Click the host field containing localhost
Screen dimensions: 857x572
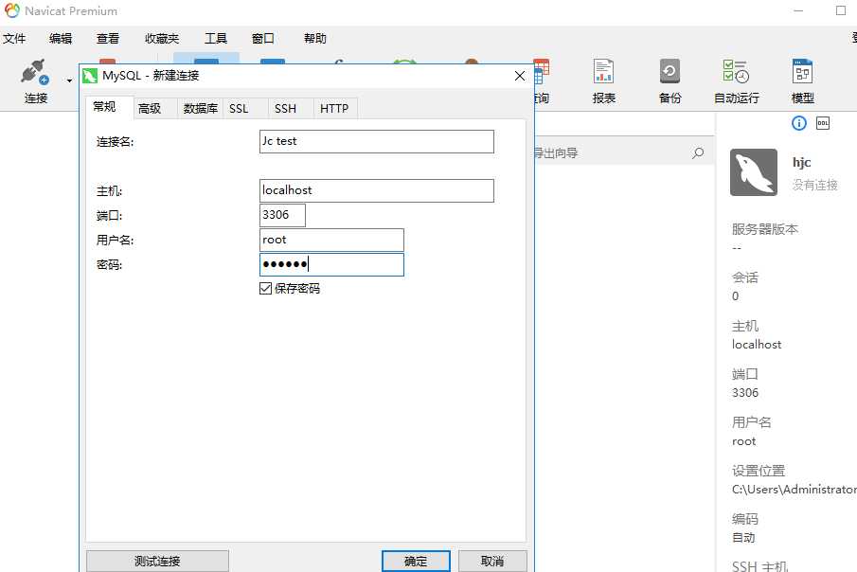coord(377,191)
